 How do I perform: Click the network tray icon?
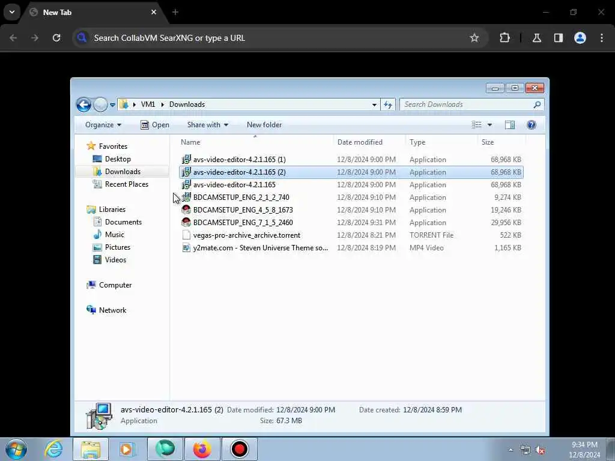click(525, 450)
